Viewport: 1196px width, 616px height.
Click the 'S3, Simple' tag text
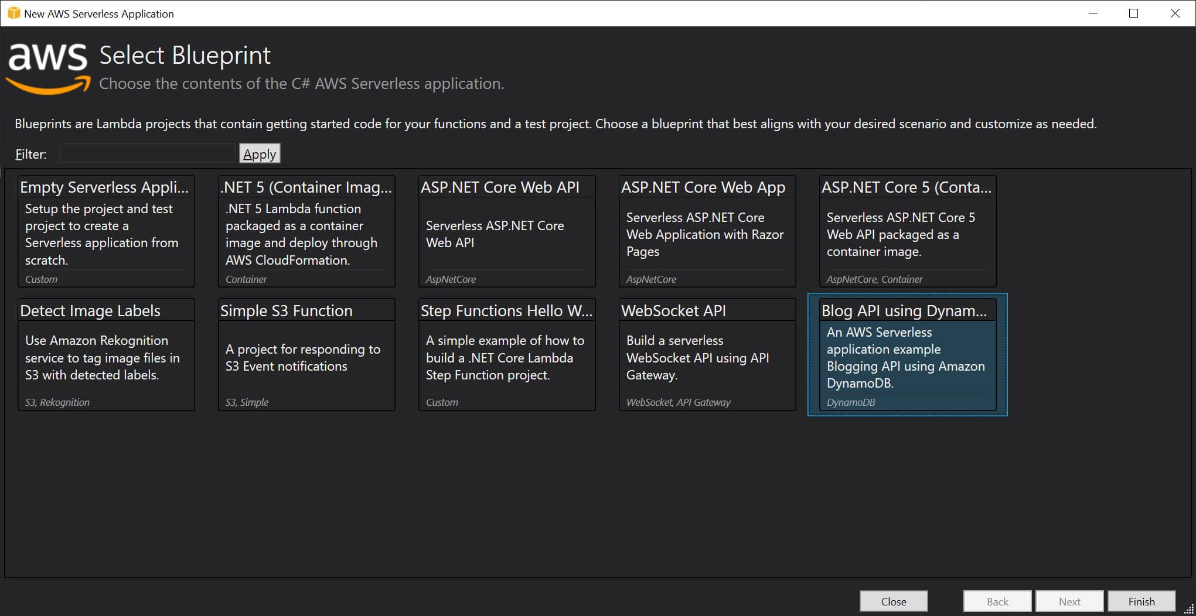pyautogui.click(x=247, y=402)
